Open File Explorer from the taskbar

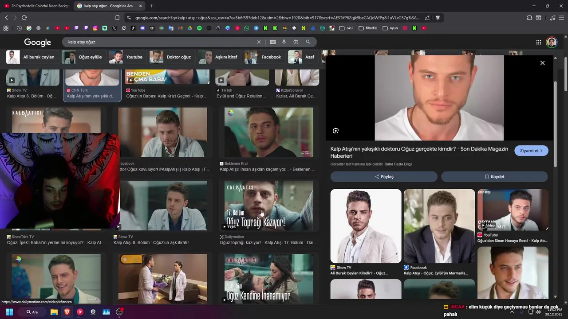coord(54,312)
